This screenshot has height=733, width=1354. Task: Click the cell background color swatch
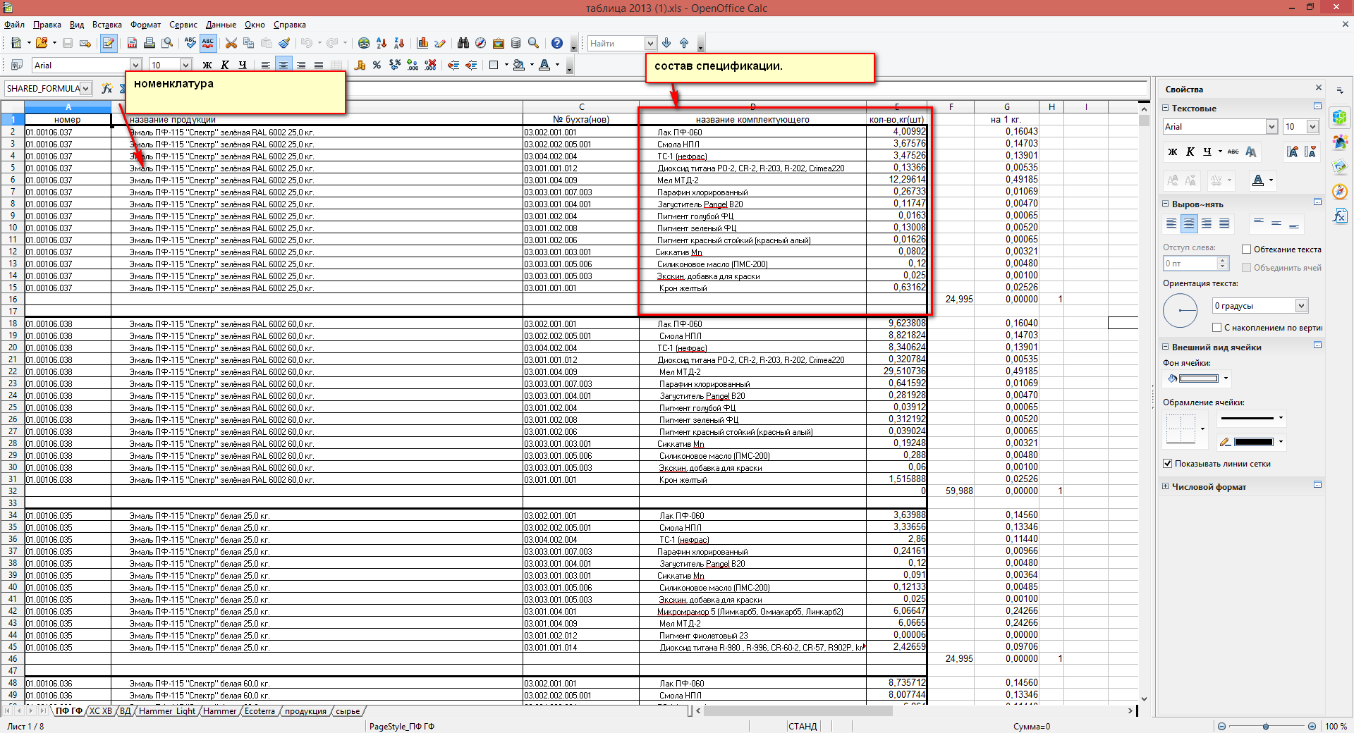pos(1198,378)
